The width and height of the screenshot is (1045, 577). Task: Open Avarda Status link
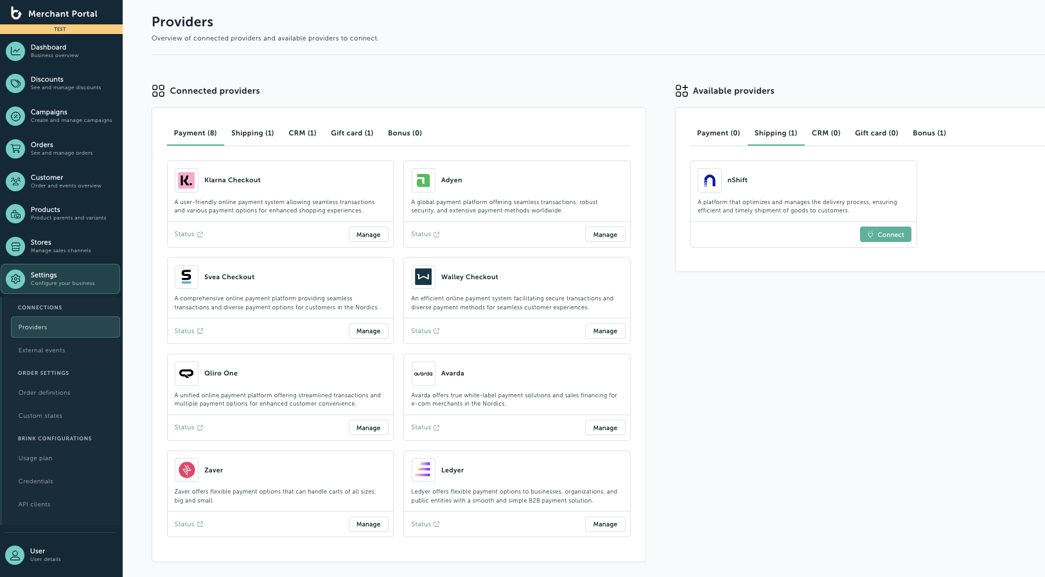(425, 427)
